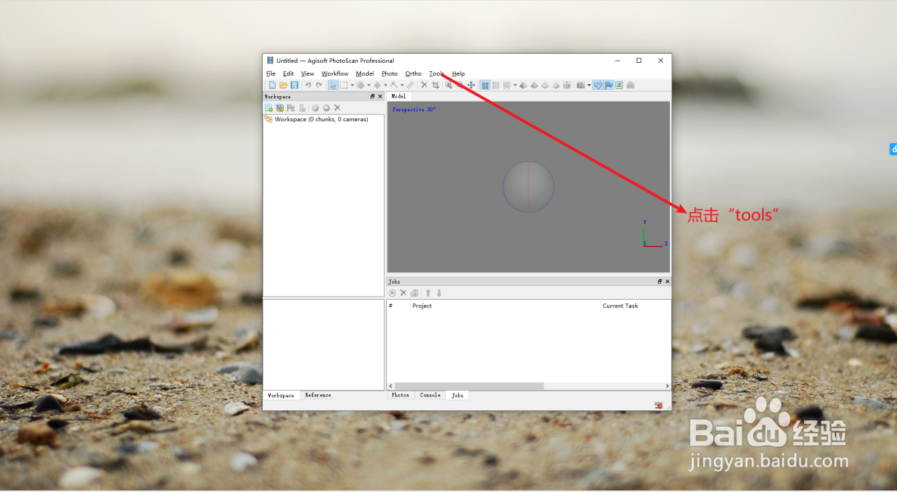Viewport: 897px width, 492px height.
Task: Switch to Solid model view icon
Action: (x=534, y=85)
